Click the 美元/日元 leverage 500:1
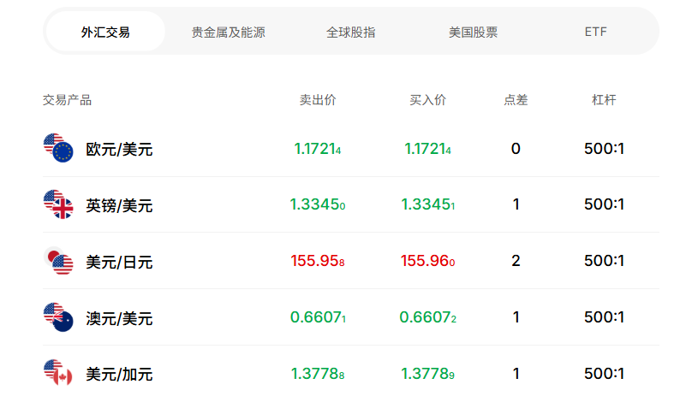Viewport: 692px width, 408px height. click(604, 261)
